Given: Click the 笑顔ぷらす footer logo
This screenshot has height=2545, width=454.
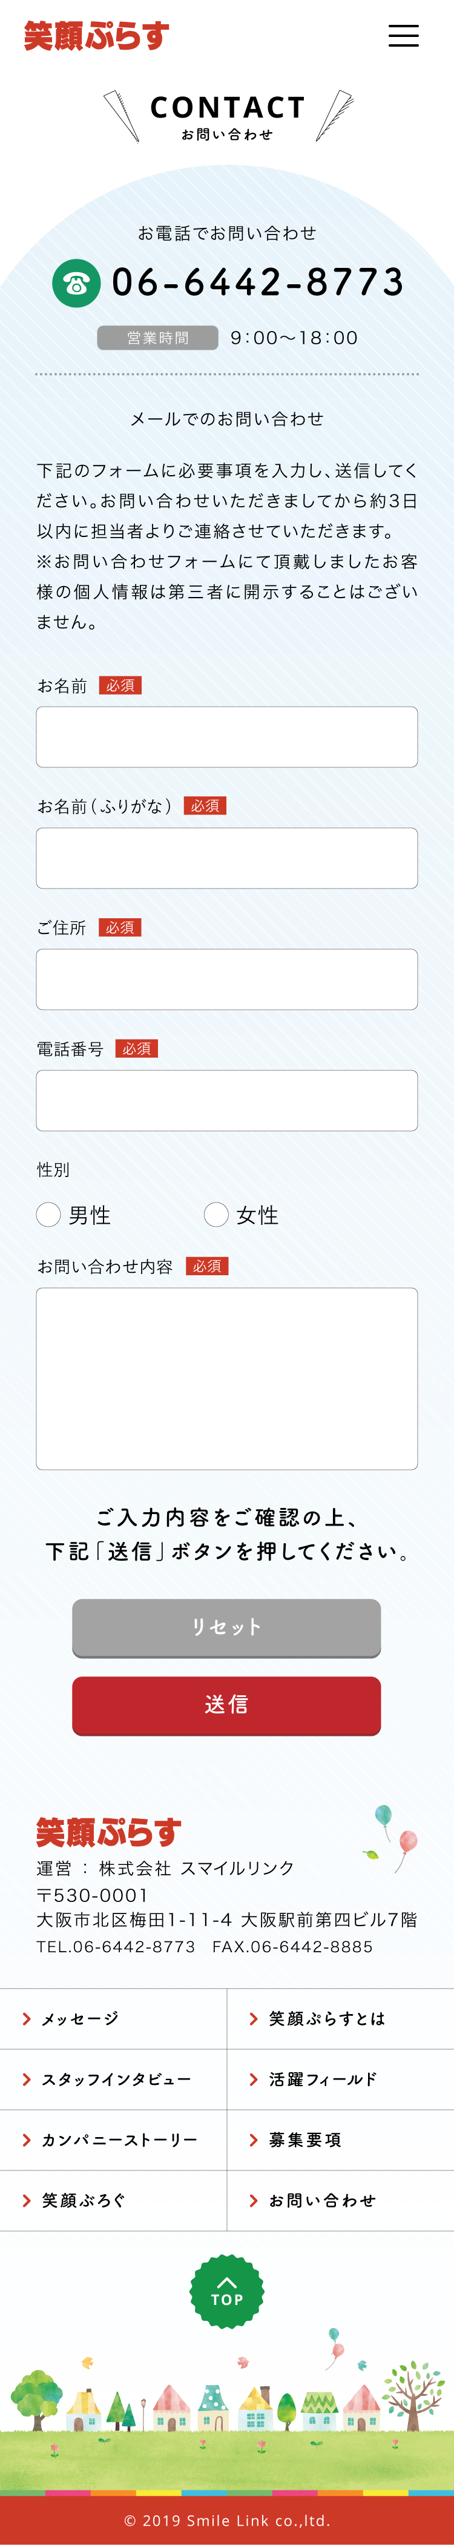Looking at the screenshot, I should (x=108, y=1833).
